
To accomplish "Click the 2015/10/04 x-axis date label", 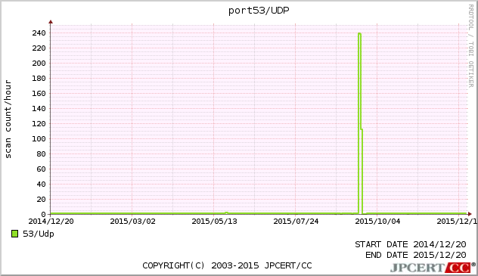I will tap(377, 221).
